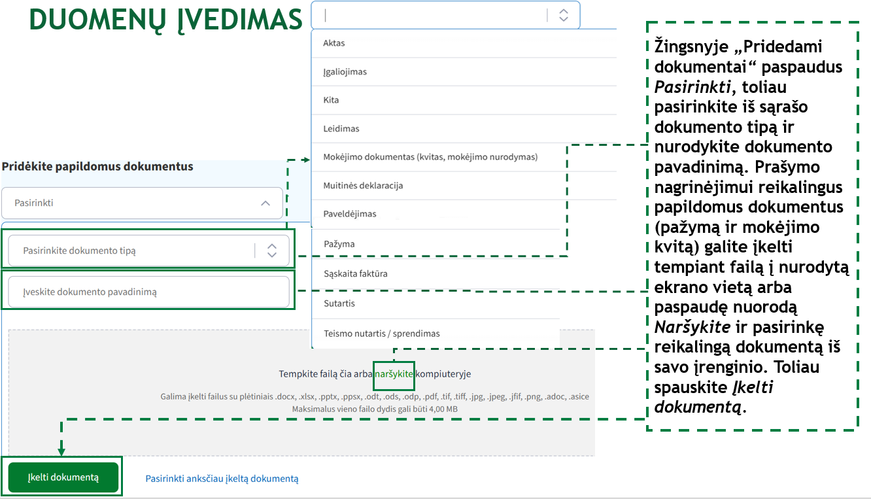Select 'Kita' document type
The width and height of the screenshot is (871, 499).
tap(331, 100)
